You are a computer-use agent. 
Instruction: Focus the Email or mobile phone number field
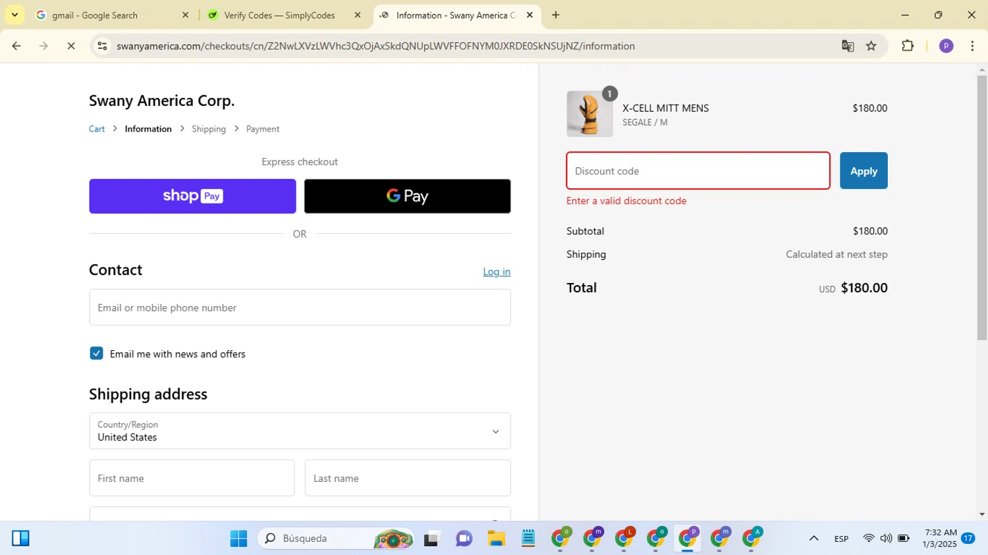point(300,307)
